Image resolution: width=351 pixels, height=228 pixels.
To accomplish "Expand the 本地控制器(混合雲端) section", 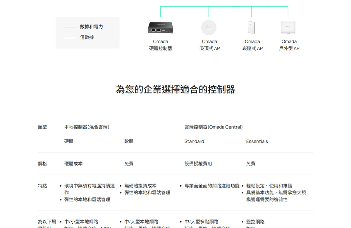I will [x=86, y=127].
